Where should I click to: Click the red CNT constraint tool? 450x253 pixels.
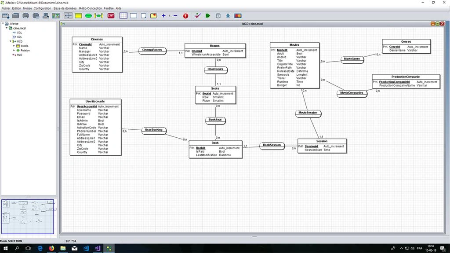111,16
